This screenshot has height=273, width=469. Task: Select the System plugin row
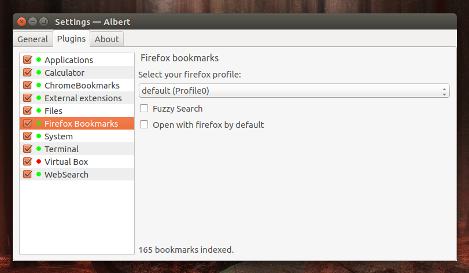77,136
